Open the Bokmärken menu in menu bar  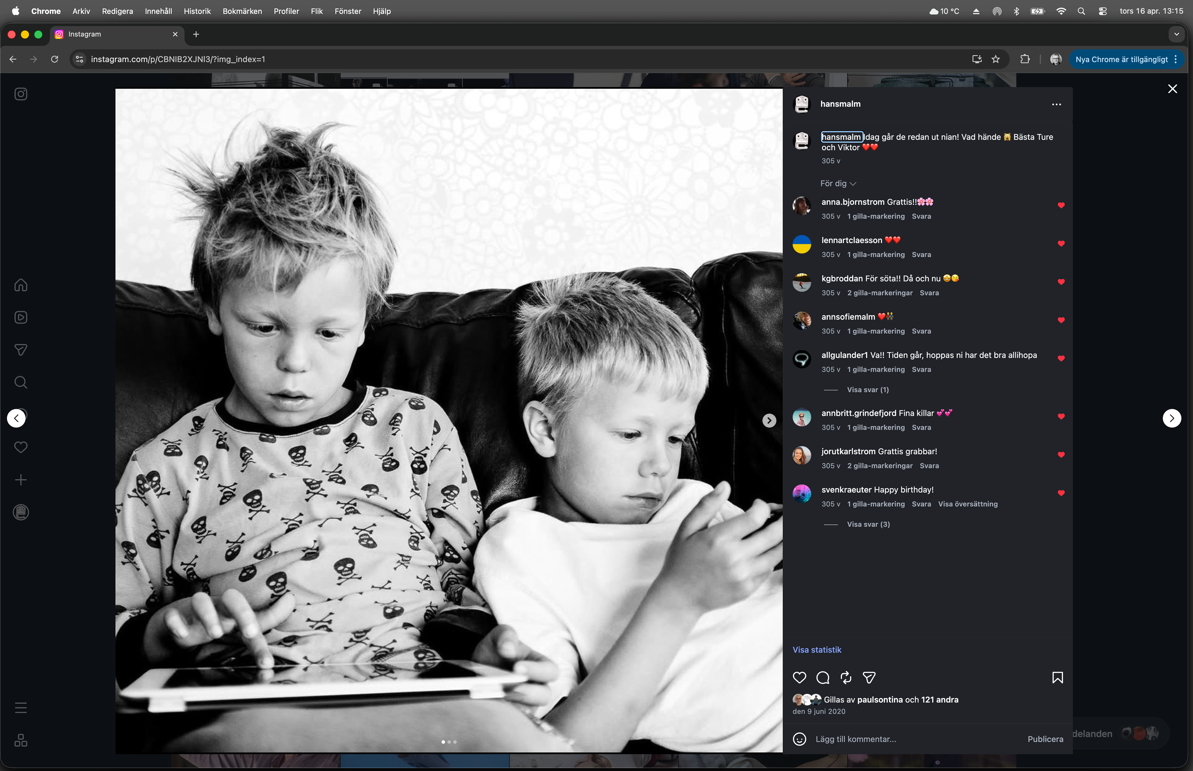(x=242, y=11)
